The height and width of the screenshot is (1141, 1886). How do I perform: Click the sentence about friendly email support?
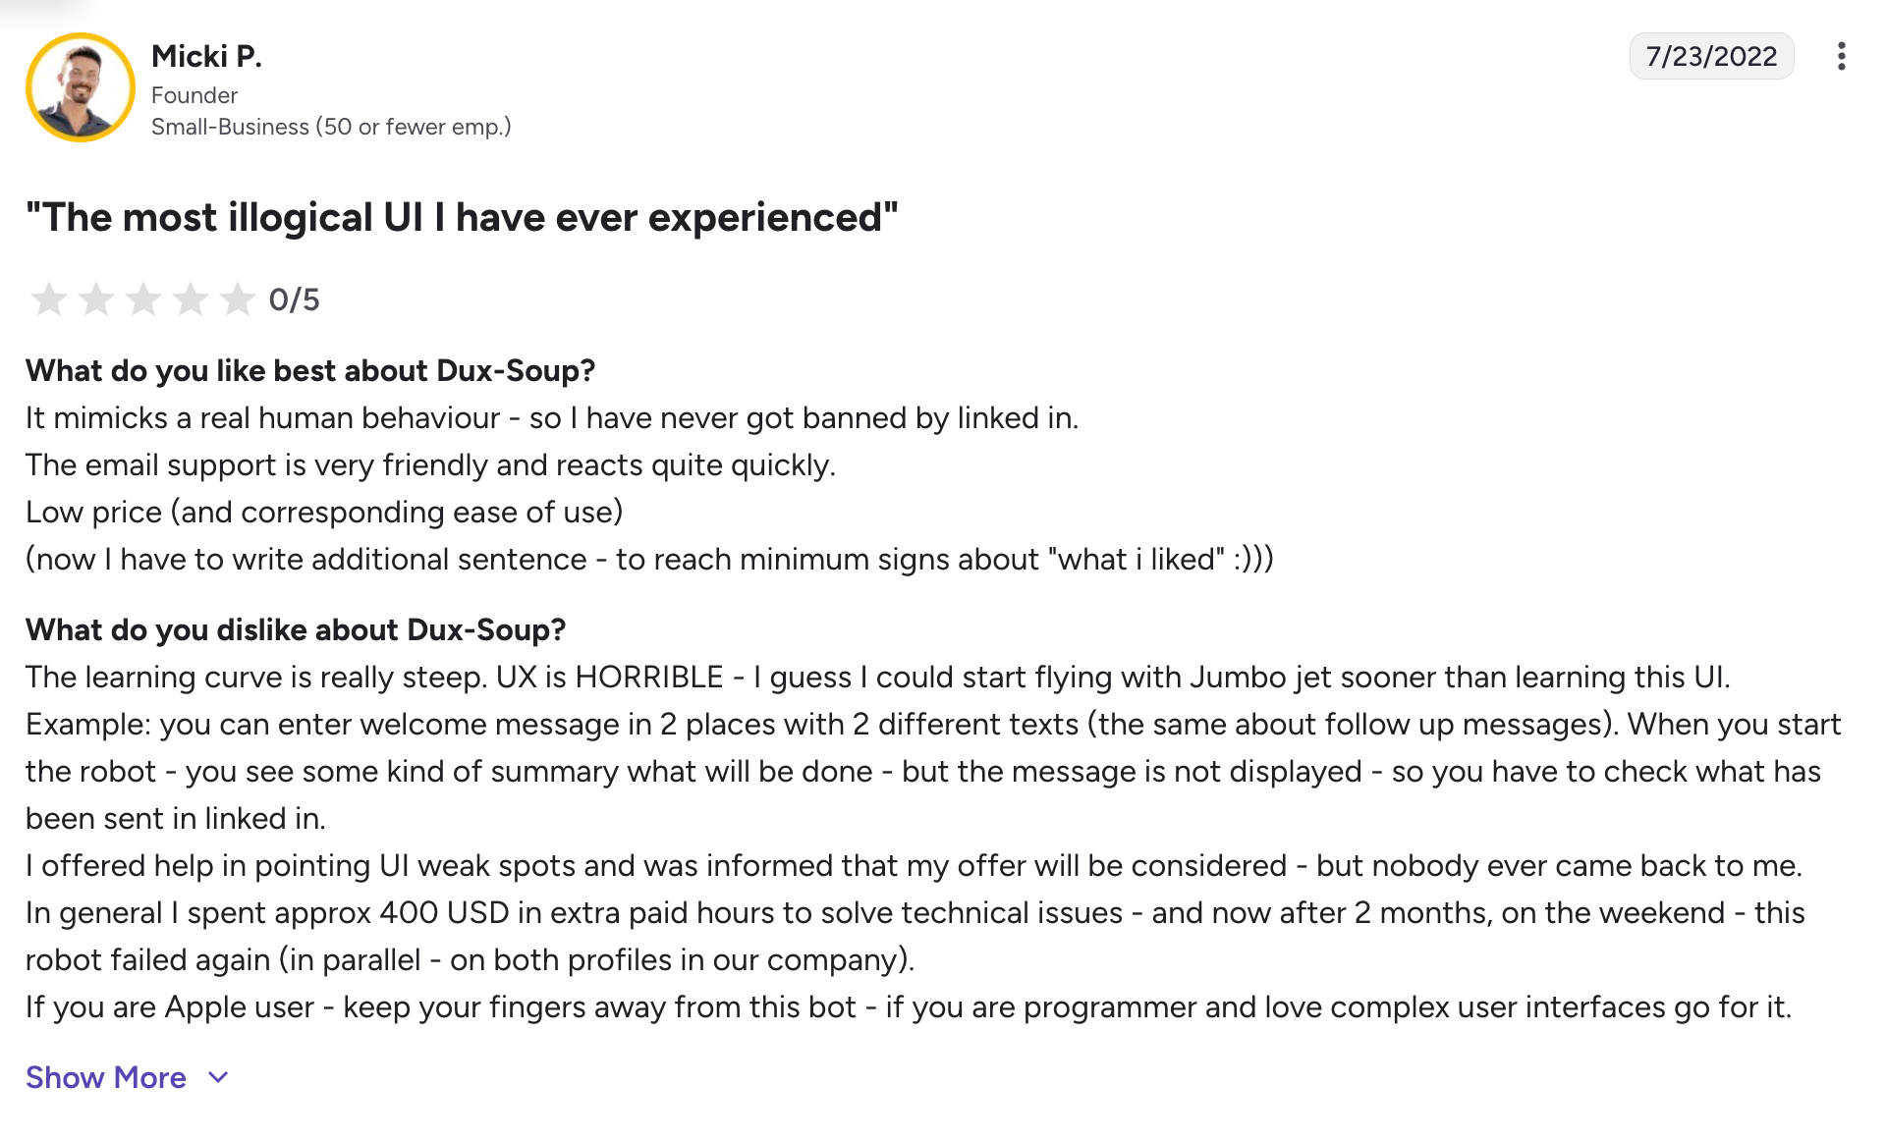coord(430,464)
